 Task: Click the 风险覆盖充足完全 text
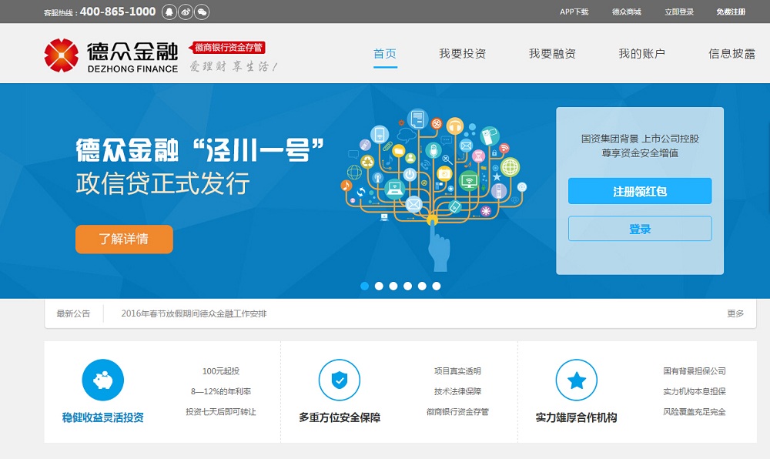click(695, 412)
